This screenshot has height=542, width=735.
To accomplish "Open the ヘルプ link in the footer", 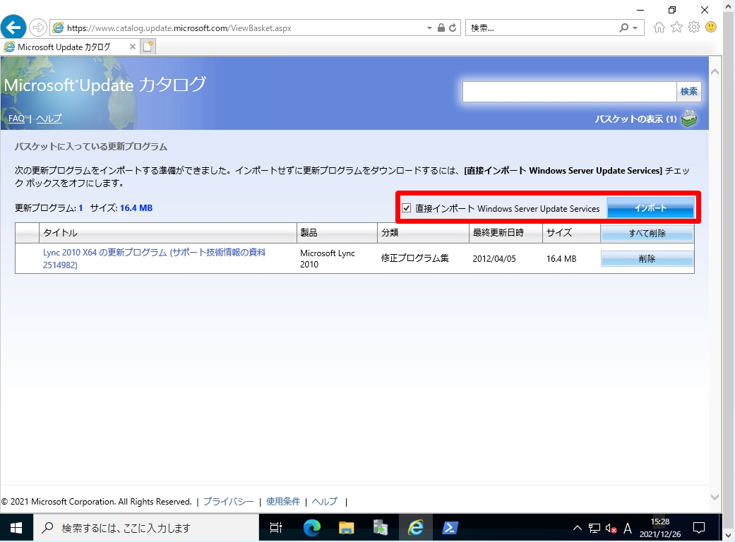I will 324,502.
